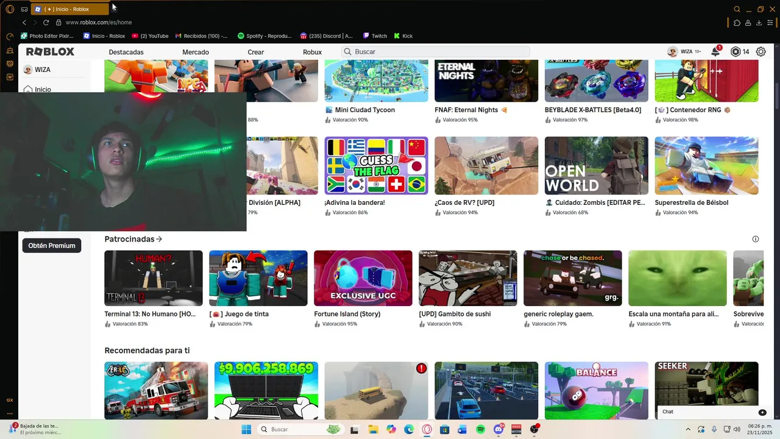The image size is (780, 439).
Task: Open Mercado navigation tab
Action: (196, 52)
